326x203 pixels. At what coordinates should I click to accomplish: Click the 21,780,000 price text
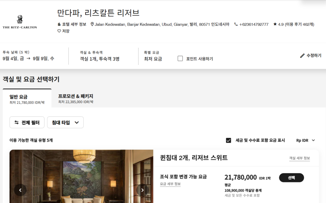pos(241,177)
